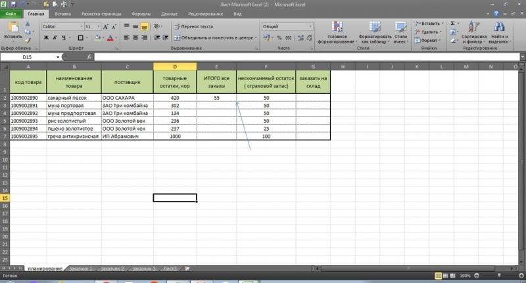Click the Help question mark icon
Screen dimensions: 526x283
(496, 12)
